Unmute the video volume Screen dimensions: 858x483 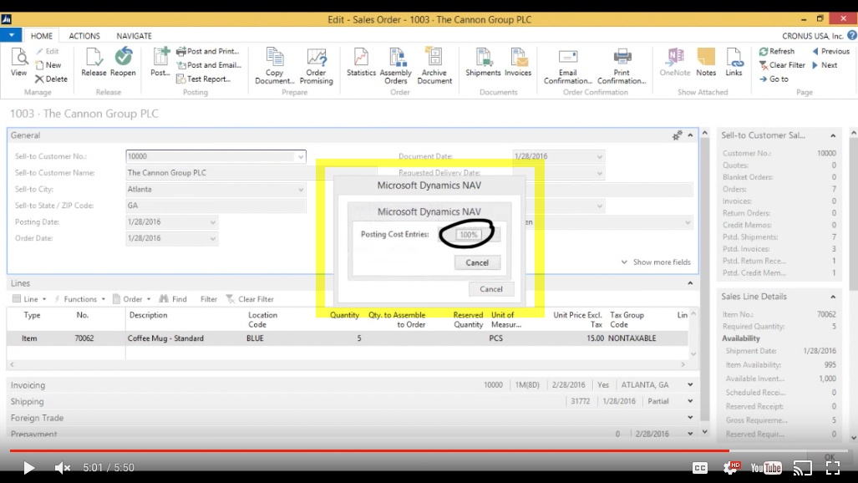coord(63,468)
